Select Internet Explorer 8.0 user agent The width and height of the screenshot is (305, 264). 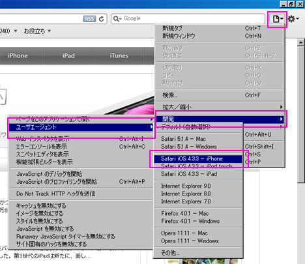(x=198, y=194)
